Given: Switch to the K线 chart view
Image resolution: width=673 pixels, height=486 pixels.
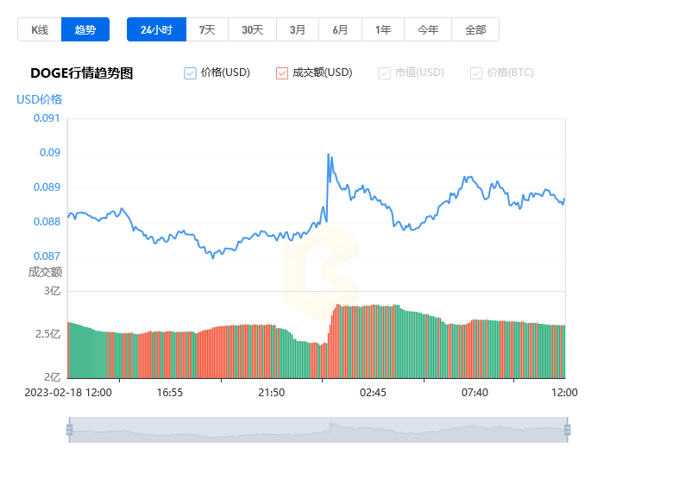Looking at the screenshot, I should [x=40, y=29].
